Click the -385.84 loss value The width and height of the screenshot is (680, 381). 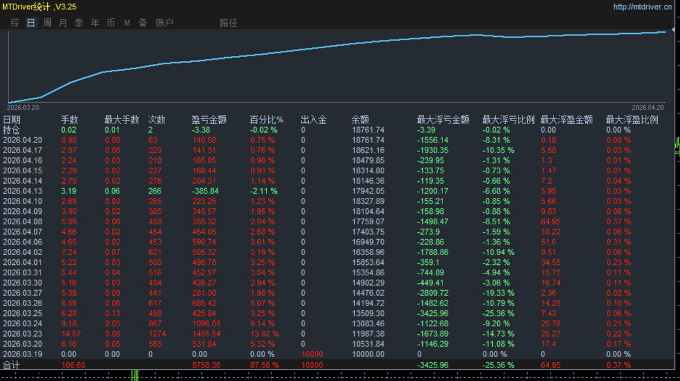pyautogui.click(x=206, y=191)
